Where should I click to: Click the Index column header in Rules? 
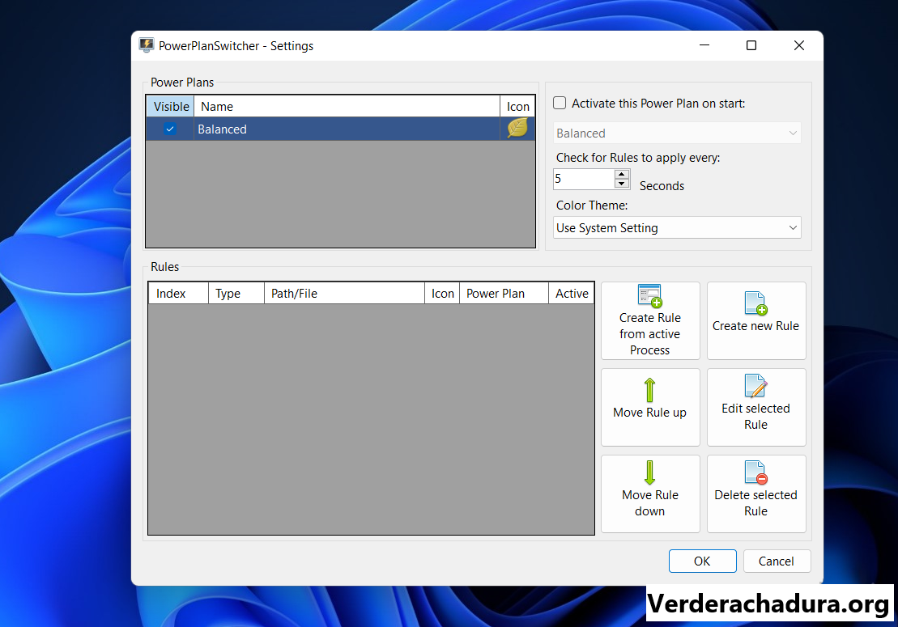click(178, 294)
